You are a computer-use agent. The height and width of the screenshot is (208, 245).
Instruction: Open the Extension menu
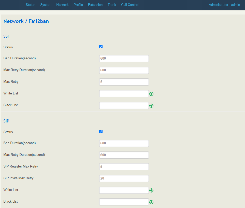pos(95,5)
